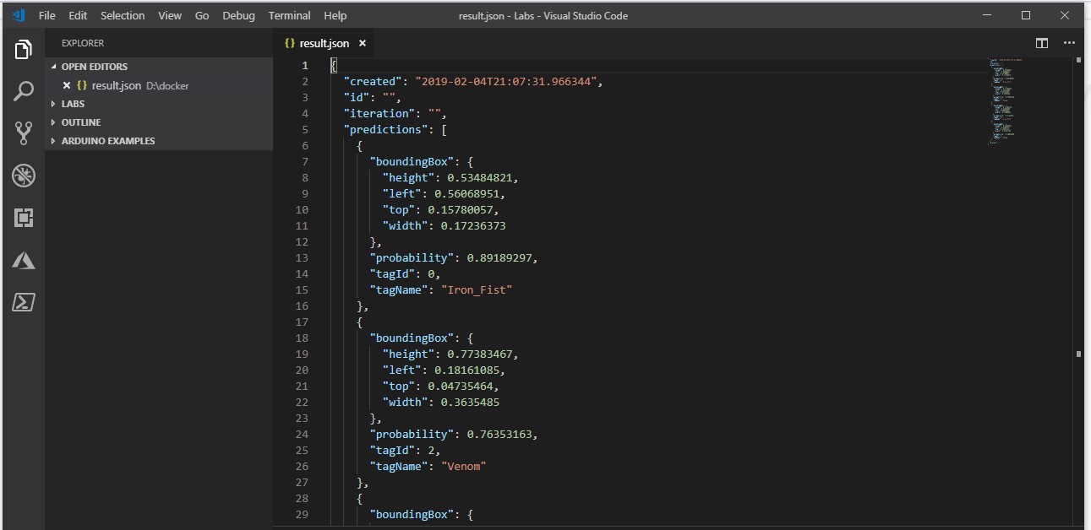Click the Debug icon in the sidebar

click(22, 176)
